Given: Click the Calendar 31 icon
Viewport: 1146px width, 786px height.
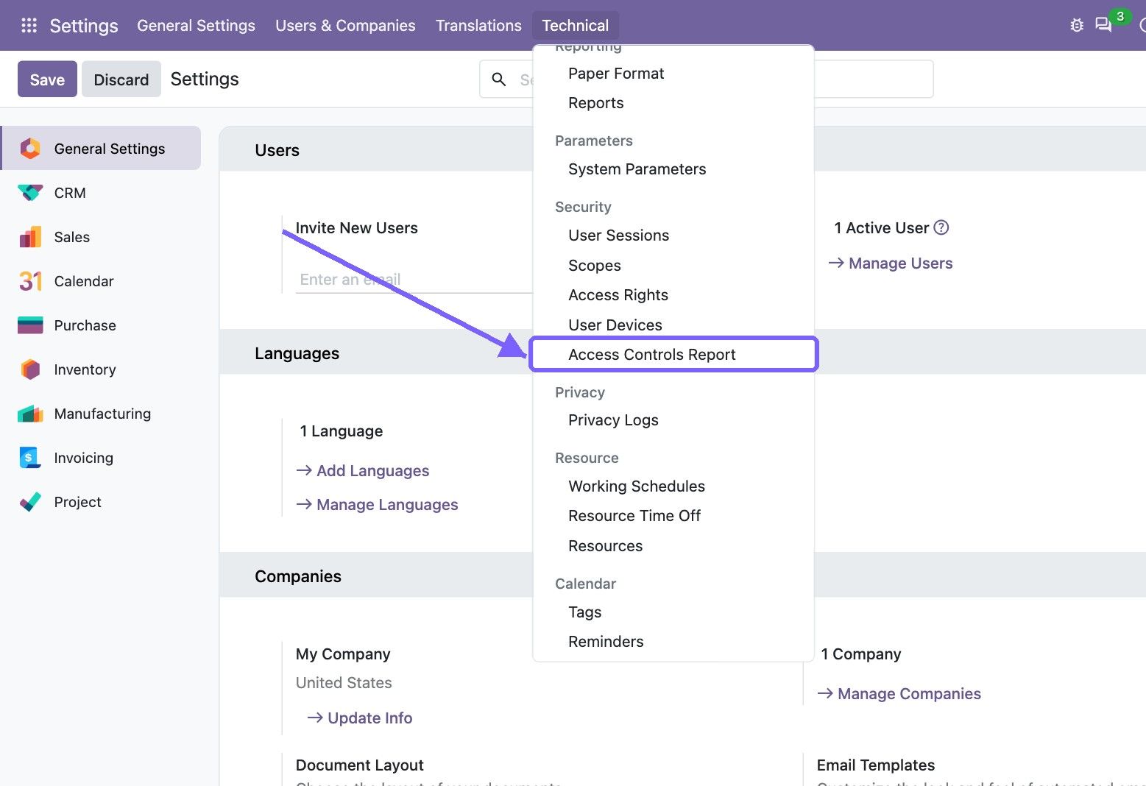Looking at the screenshot, I should (30, 281).
